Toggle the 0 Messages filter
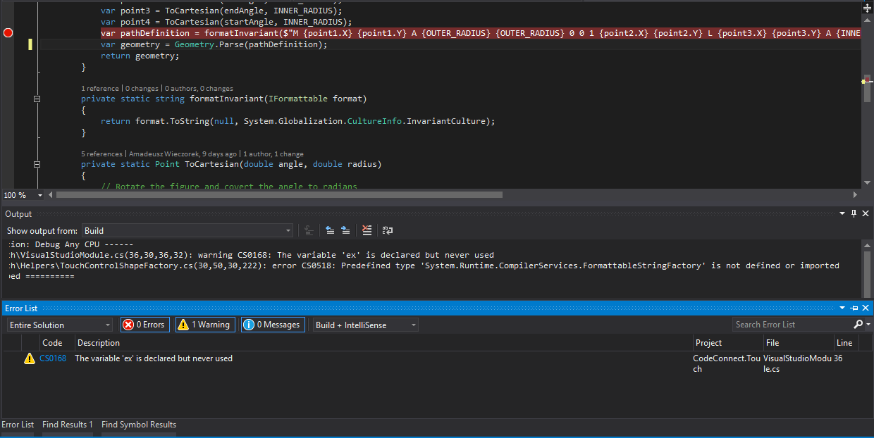 (273, 324)
